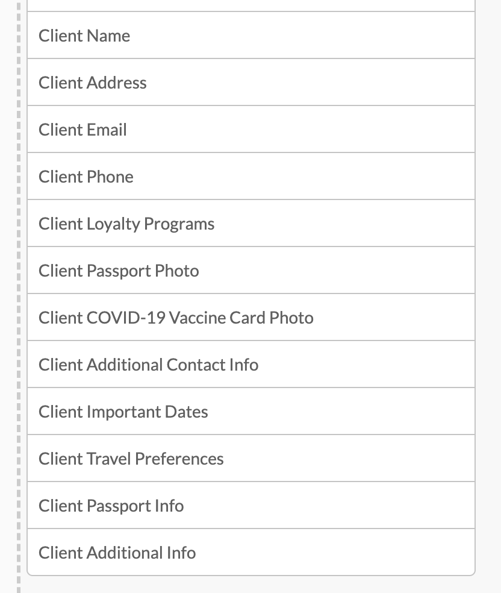Click the 'Client Email' text label
The width and height of the screenshot is (501, 593).
[82, 130]
